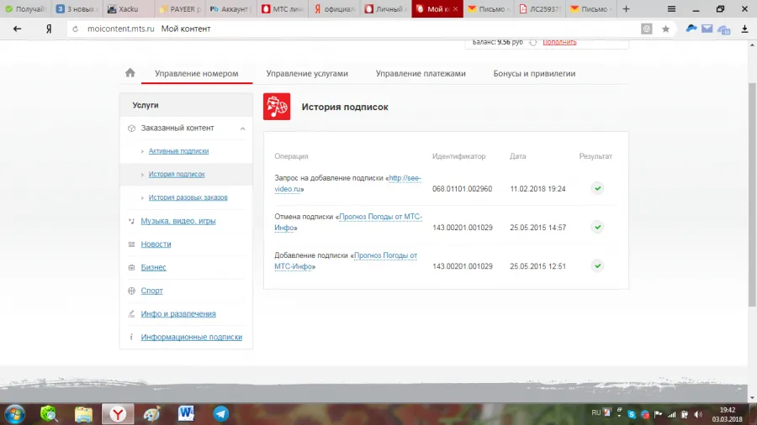Open the Инфо и развлечения link
Screen dimensions: 757x425
178,313
